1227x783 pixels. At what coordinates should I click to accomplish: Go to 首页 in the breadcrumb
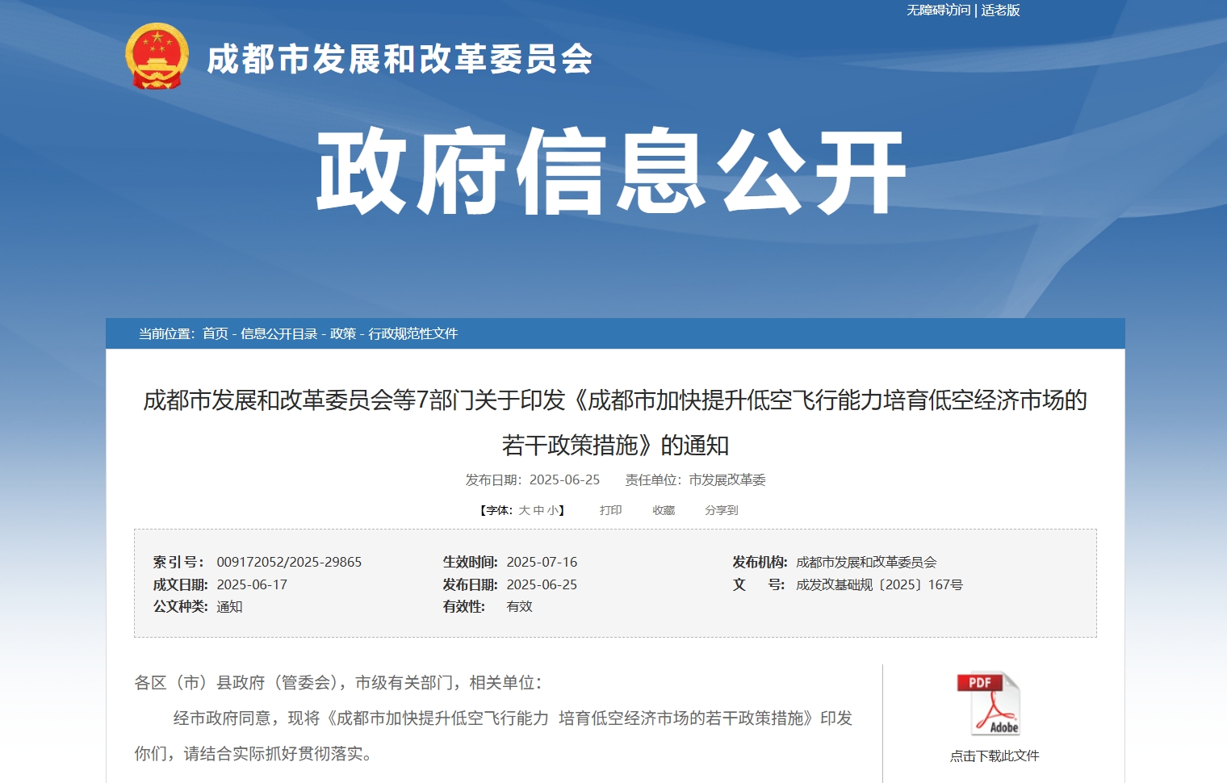pyautogui.click(x=215, y=333)
